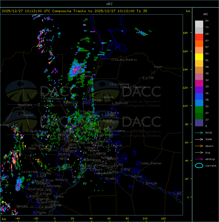Click the 'dBZ' title at the top
This screenshot has width=219, height=222.
109,4
